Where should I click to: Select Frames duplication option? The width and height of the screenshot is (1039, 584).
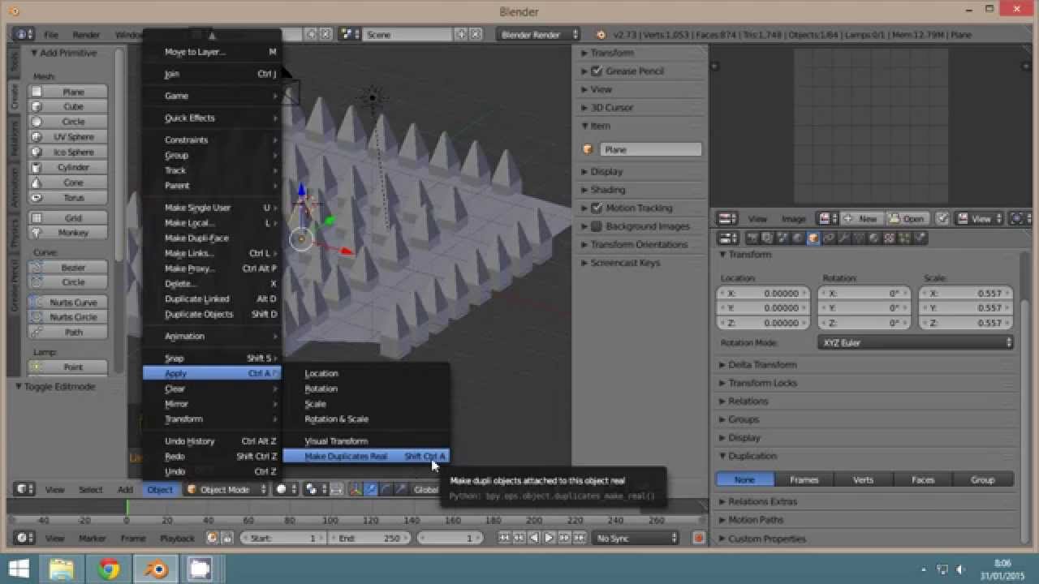coord(804,479)
